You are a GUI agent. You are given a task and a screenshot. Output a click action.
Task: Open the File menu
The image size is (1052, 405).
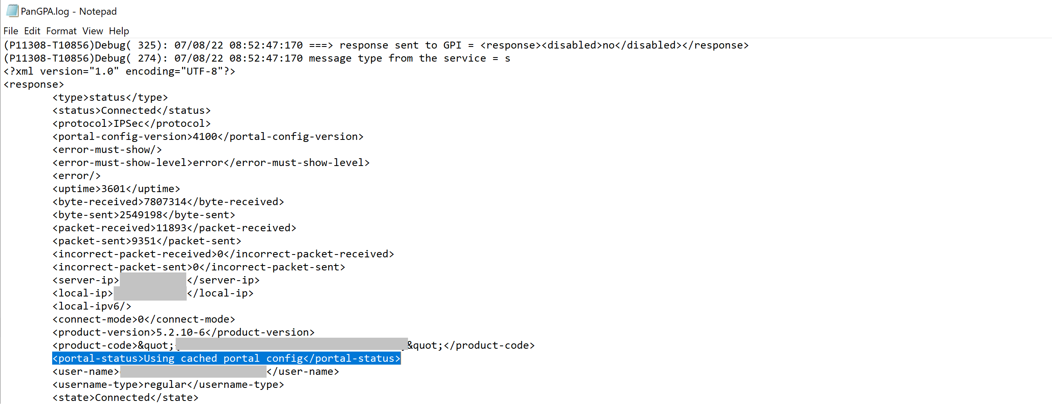tap(11, 31)
